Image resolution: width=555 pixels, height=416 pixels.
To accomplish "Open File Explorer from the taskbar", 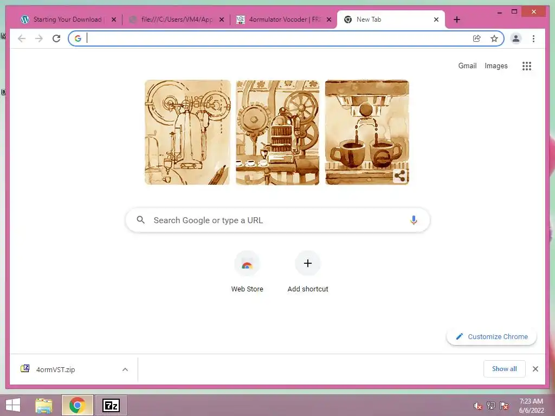I will [44, 405].
